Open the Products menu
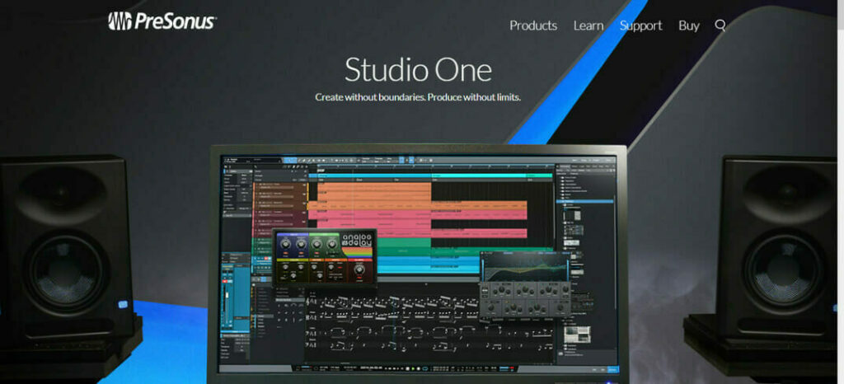Image resolution: width=844 pixels, height=384 pixels. (533, 26)
